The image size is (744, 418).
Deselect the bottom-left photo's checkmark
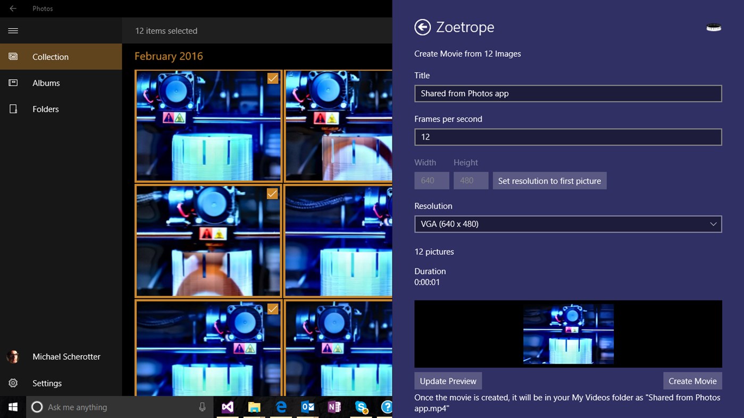coord(272,309)
